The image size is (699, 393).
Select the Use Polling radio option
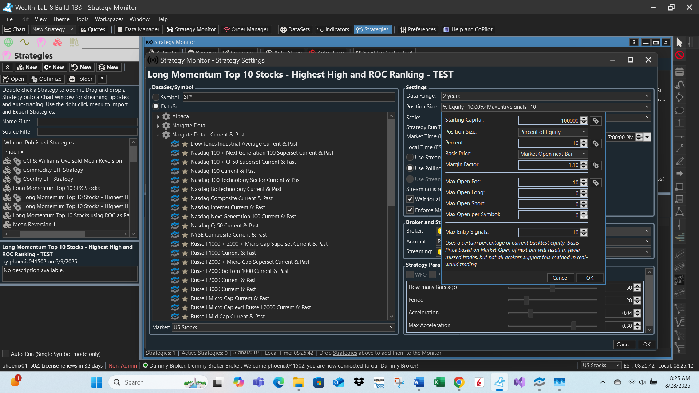click(x=410, y=168)
